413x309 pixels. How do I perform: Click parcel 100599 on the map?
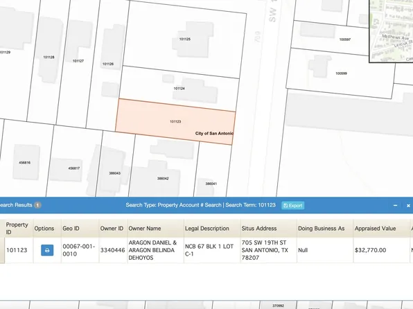[x=341, y=73]
